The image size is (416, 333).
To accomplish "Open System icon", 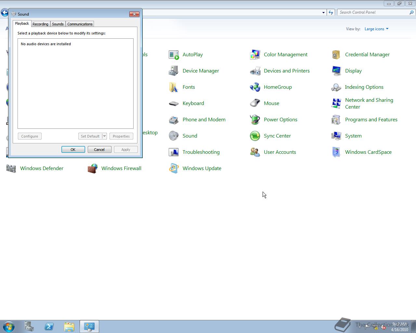I will (x=336, y=136).
